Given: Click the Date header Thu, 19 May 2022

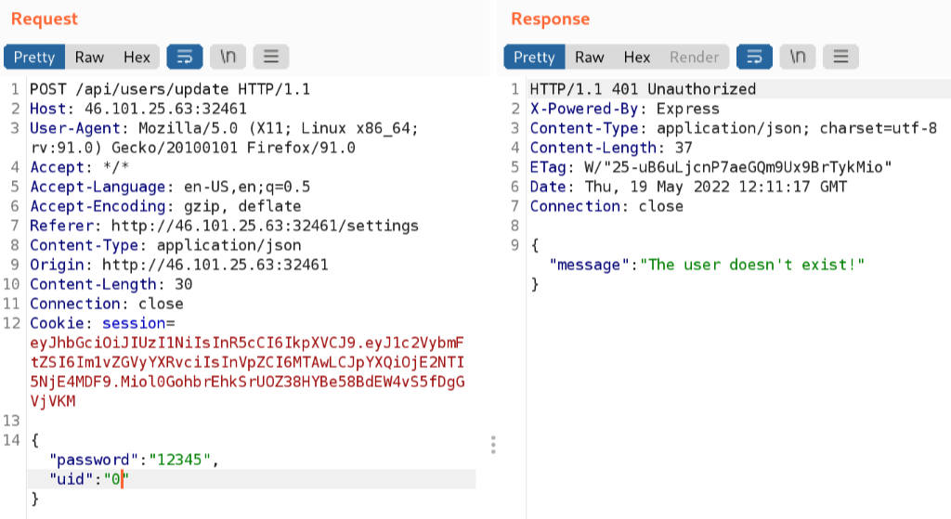Looking at the screenshot, I should tap(688, 187).
